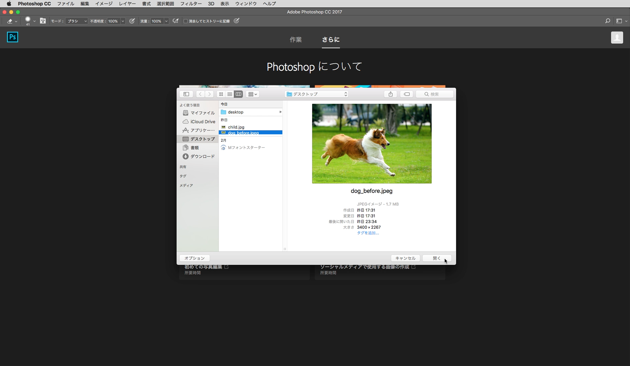Viewport: 630px width, 366px height.
Task: Enable airbrush build-up effect icon
Action: 175,21
